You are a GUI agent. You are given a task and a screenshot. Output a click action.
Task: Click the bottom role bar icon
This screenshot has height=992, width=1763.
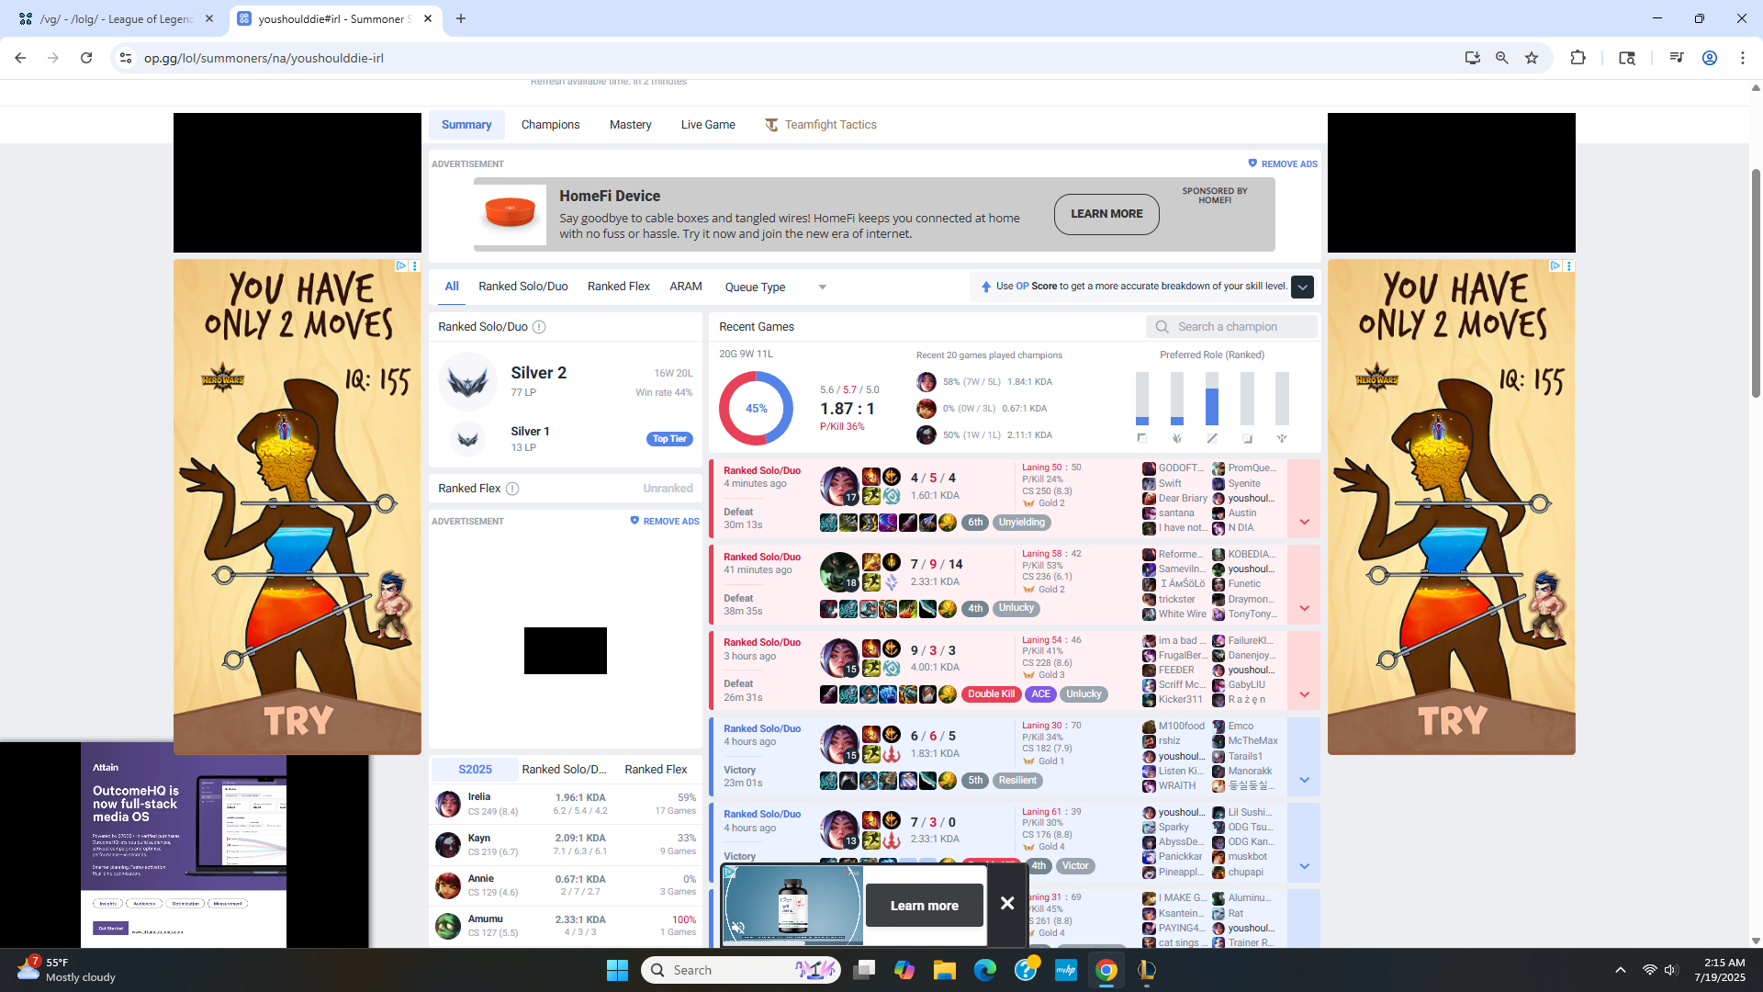pos(1247,438)
